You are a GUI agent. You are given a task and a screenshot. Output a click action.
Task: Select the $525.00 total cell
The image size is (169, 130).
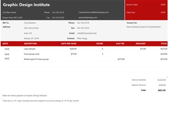point(164,49)
